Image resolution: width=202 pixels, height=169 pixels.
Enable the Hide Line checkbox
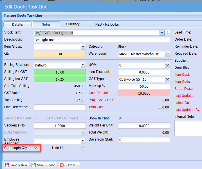point(83,148)
